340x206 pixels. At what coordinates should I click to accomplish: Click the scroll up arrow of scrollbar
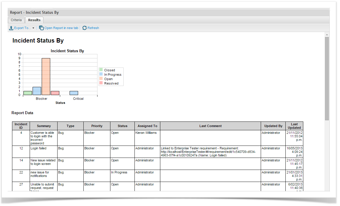tap(327, 35)
